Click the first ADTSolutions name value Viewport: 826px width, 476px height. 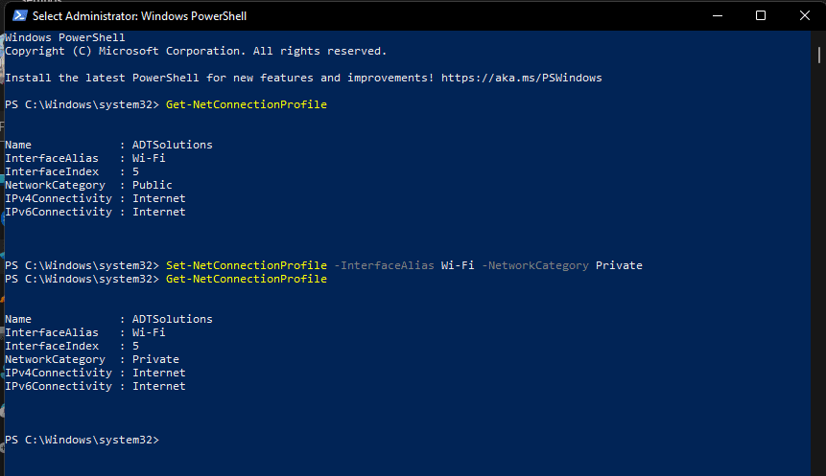pyautogui.click(x=173, y=145)
